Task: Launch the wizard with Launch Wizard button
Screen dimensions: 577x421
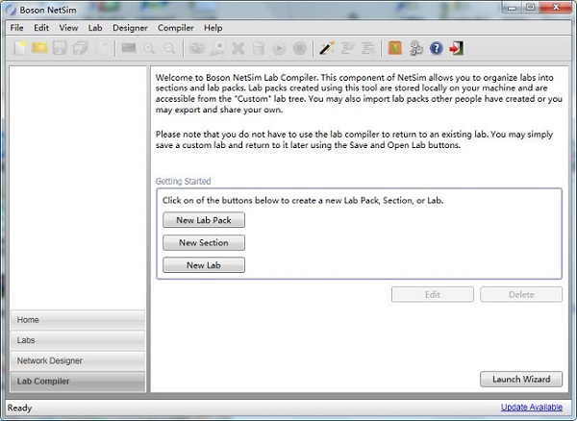Action: click(x=521, y=379)
